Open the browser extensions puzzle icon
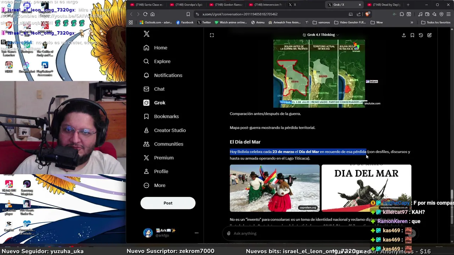The height and width of the screenshot is (255, 454). 402,14
